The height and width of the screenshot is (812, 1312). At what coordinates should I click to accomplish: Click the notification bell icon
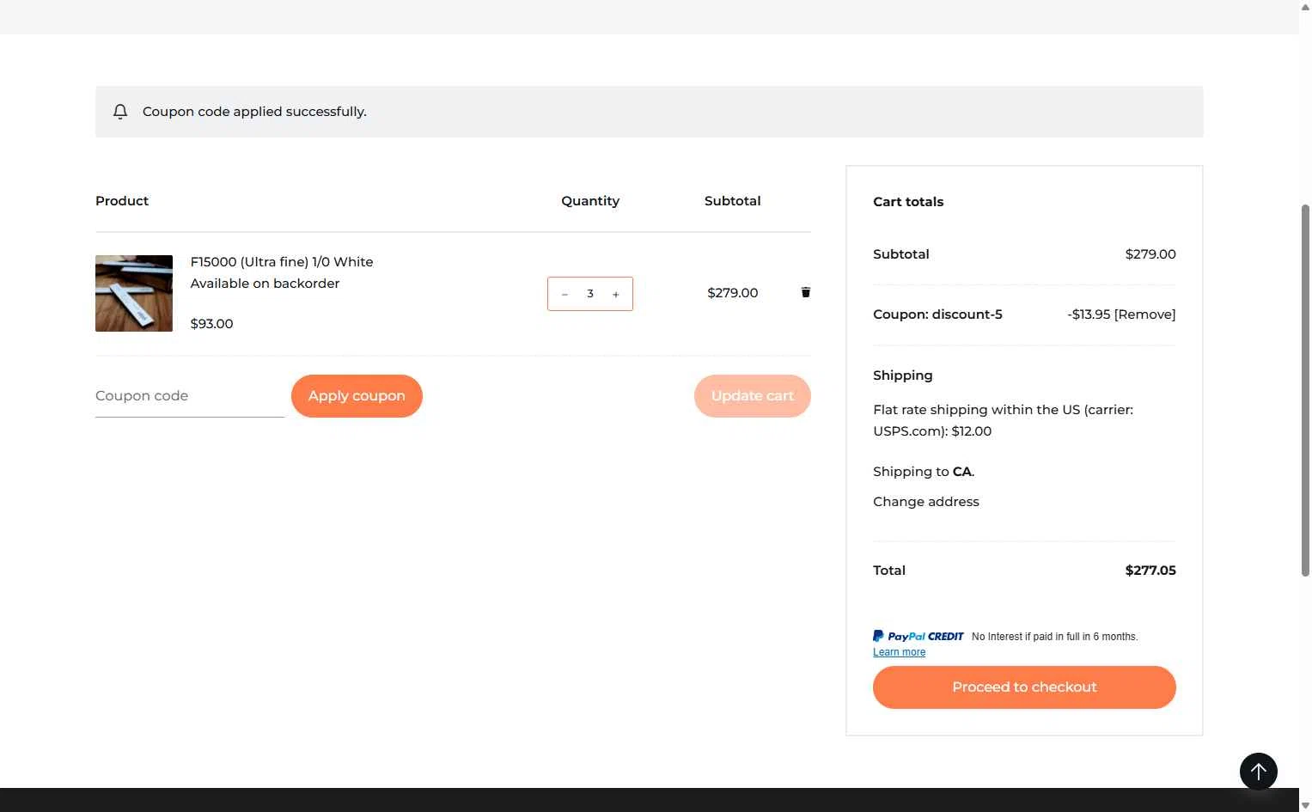coord(120,112)
